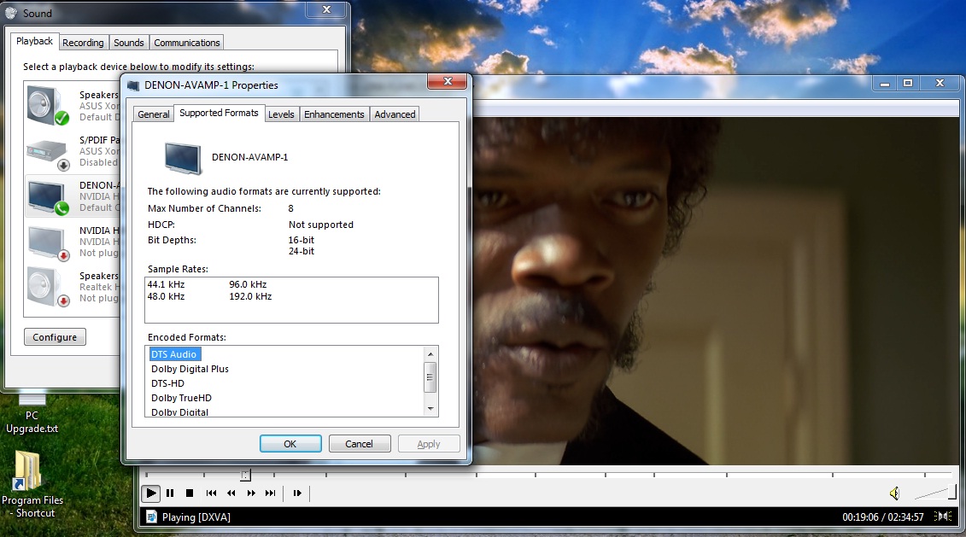Click Configure in Sound window
Image resolution: width=966 pixels, height=537 pixels.
55,337
